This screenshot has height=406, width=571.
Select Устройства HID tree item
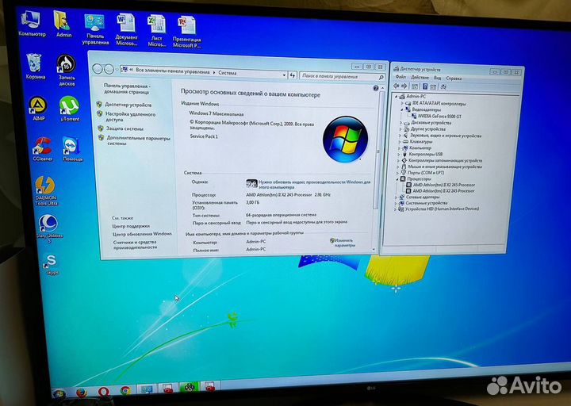[442, 209]
